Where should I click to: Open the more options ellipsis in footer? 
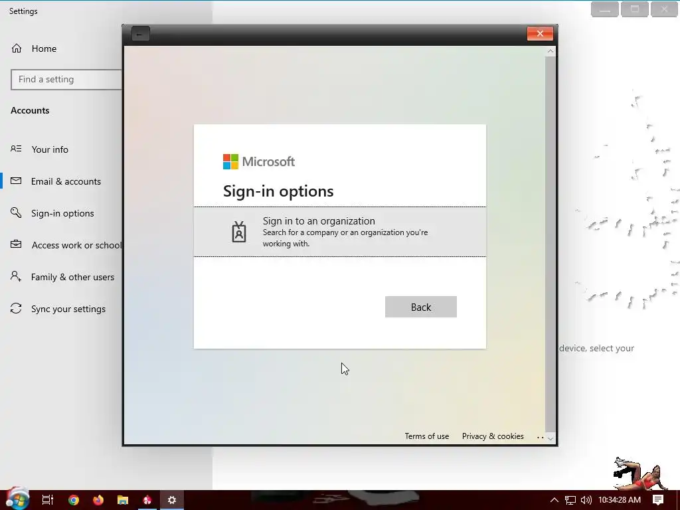pos(541,437)
